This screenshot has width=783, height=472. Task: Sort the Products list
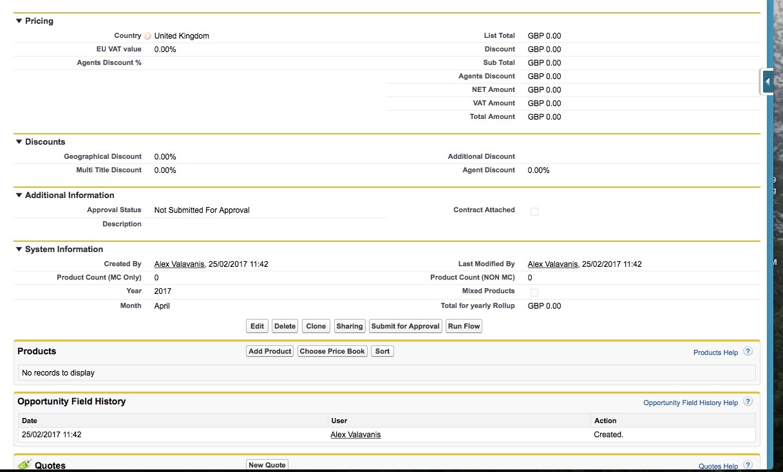382,351
